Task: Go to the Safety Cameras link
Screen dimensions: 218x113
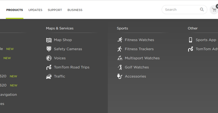Action: (x=68, y=49)
